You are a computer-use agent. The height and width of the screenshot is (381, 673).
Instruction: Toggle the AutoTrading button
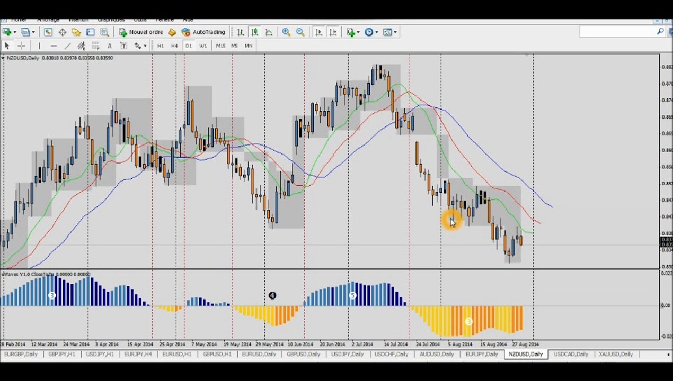click(x=203, y=32)
